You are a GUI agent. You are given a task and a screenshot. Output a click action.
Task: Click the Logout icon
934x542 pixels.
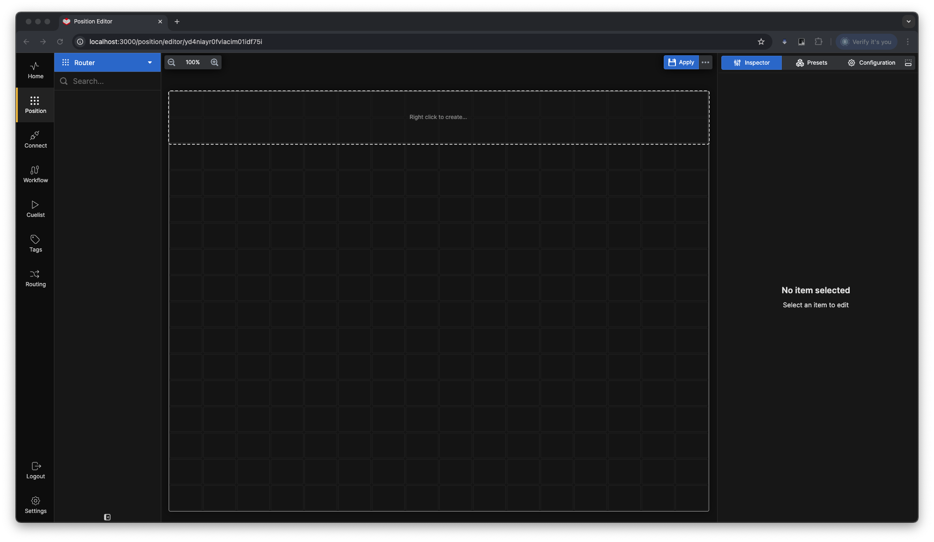(x=36, y=466)
